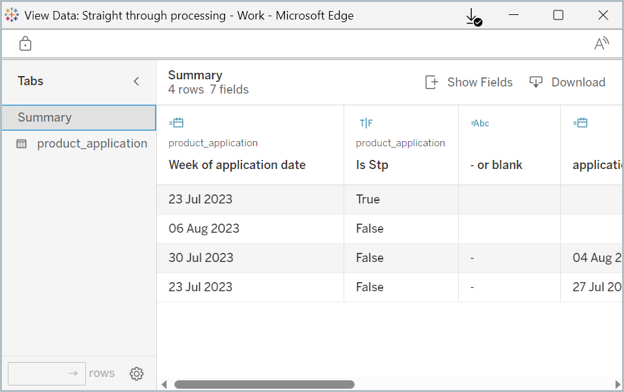
Task: Collapse the Tabs panel using the chevron
Action: 136,81
